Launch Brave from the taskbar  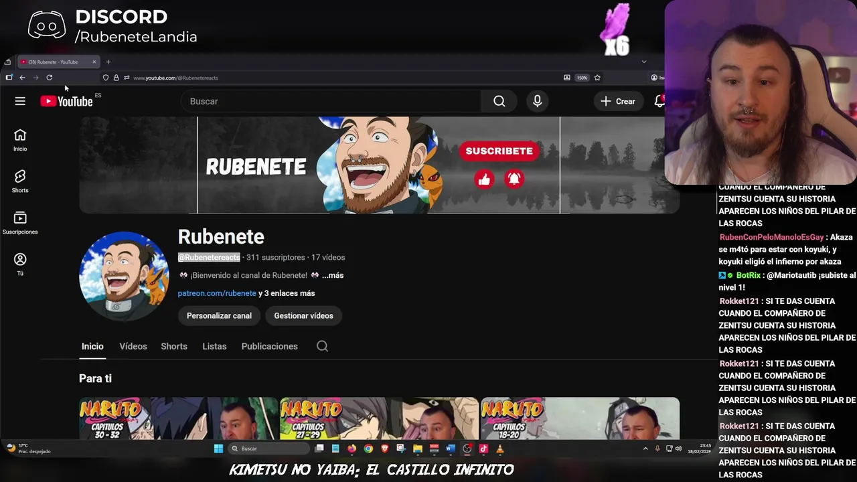(x=384, y=449)
